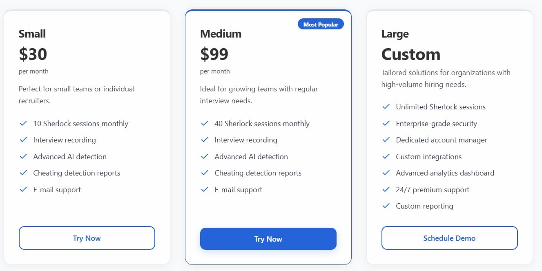Click the checkmark next to 'Unlimited Sherlock sessions'
Image resolution: width=542 pixels, height=271 pixels.
pyautogui.click(x=386, y=107)
